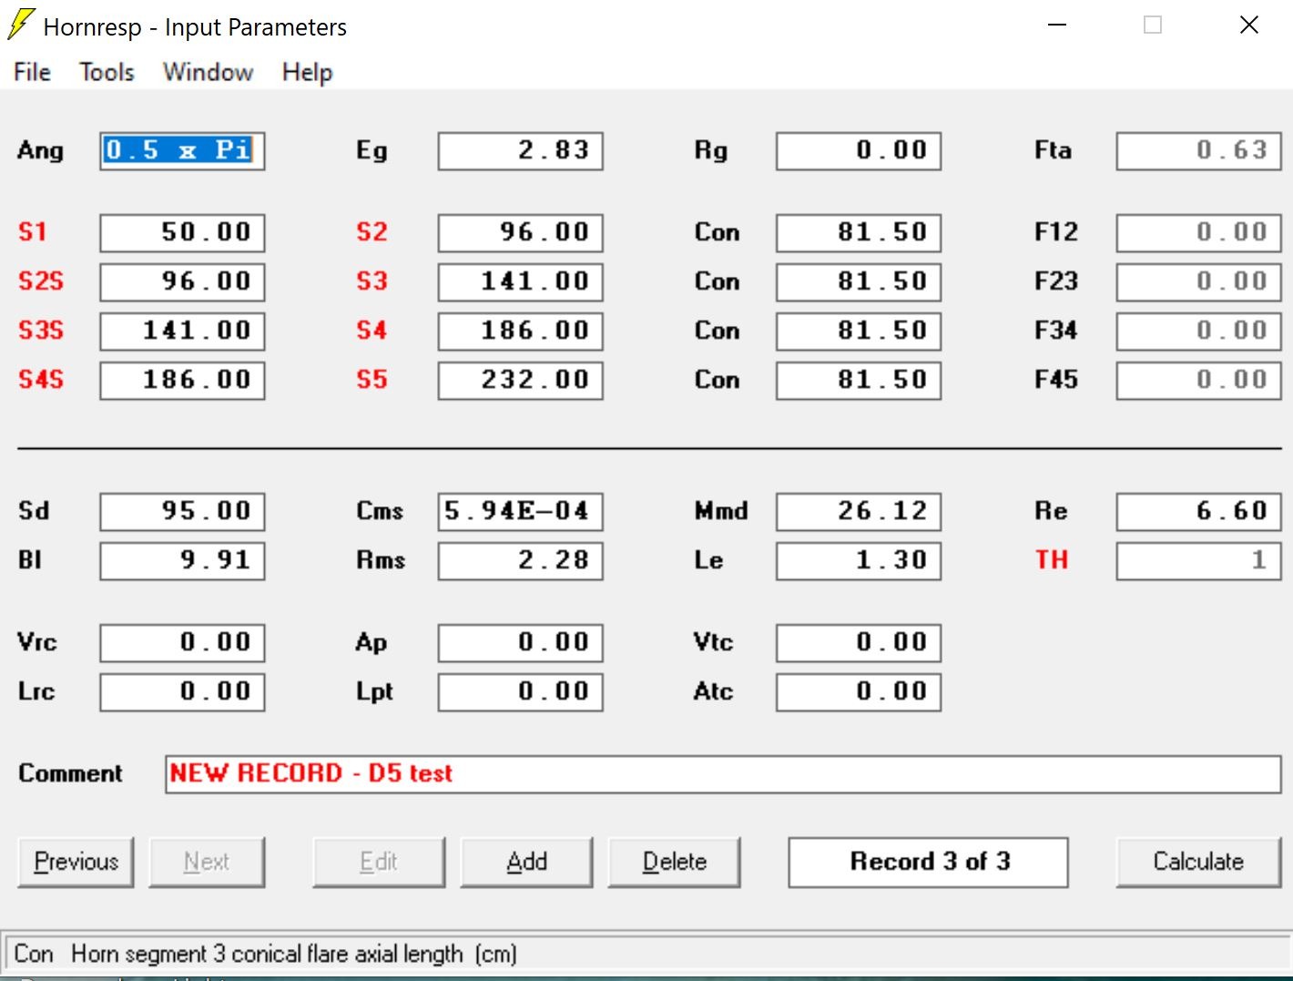
Task: Select the S4 field showing 186.00
Action: click(x=521, y=332)
